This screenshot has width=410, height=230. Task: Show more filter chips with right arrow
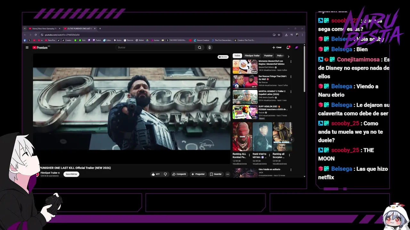pyautogui.click(x=288, y=56)
